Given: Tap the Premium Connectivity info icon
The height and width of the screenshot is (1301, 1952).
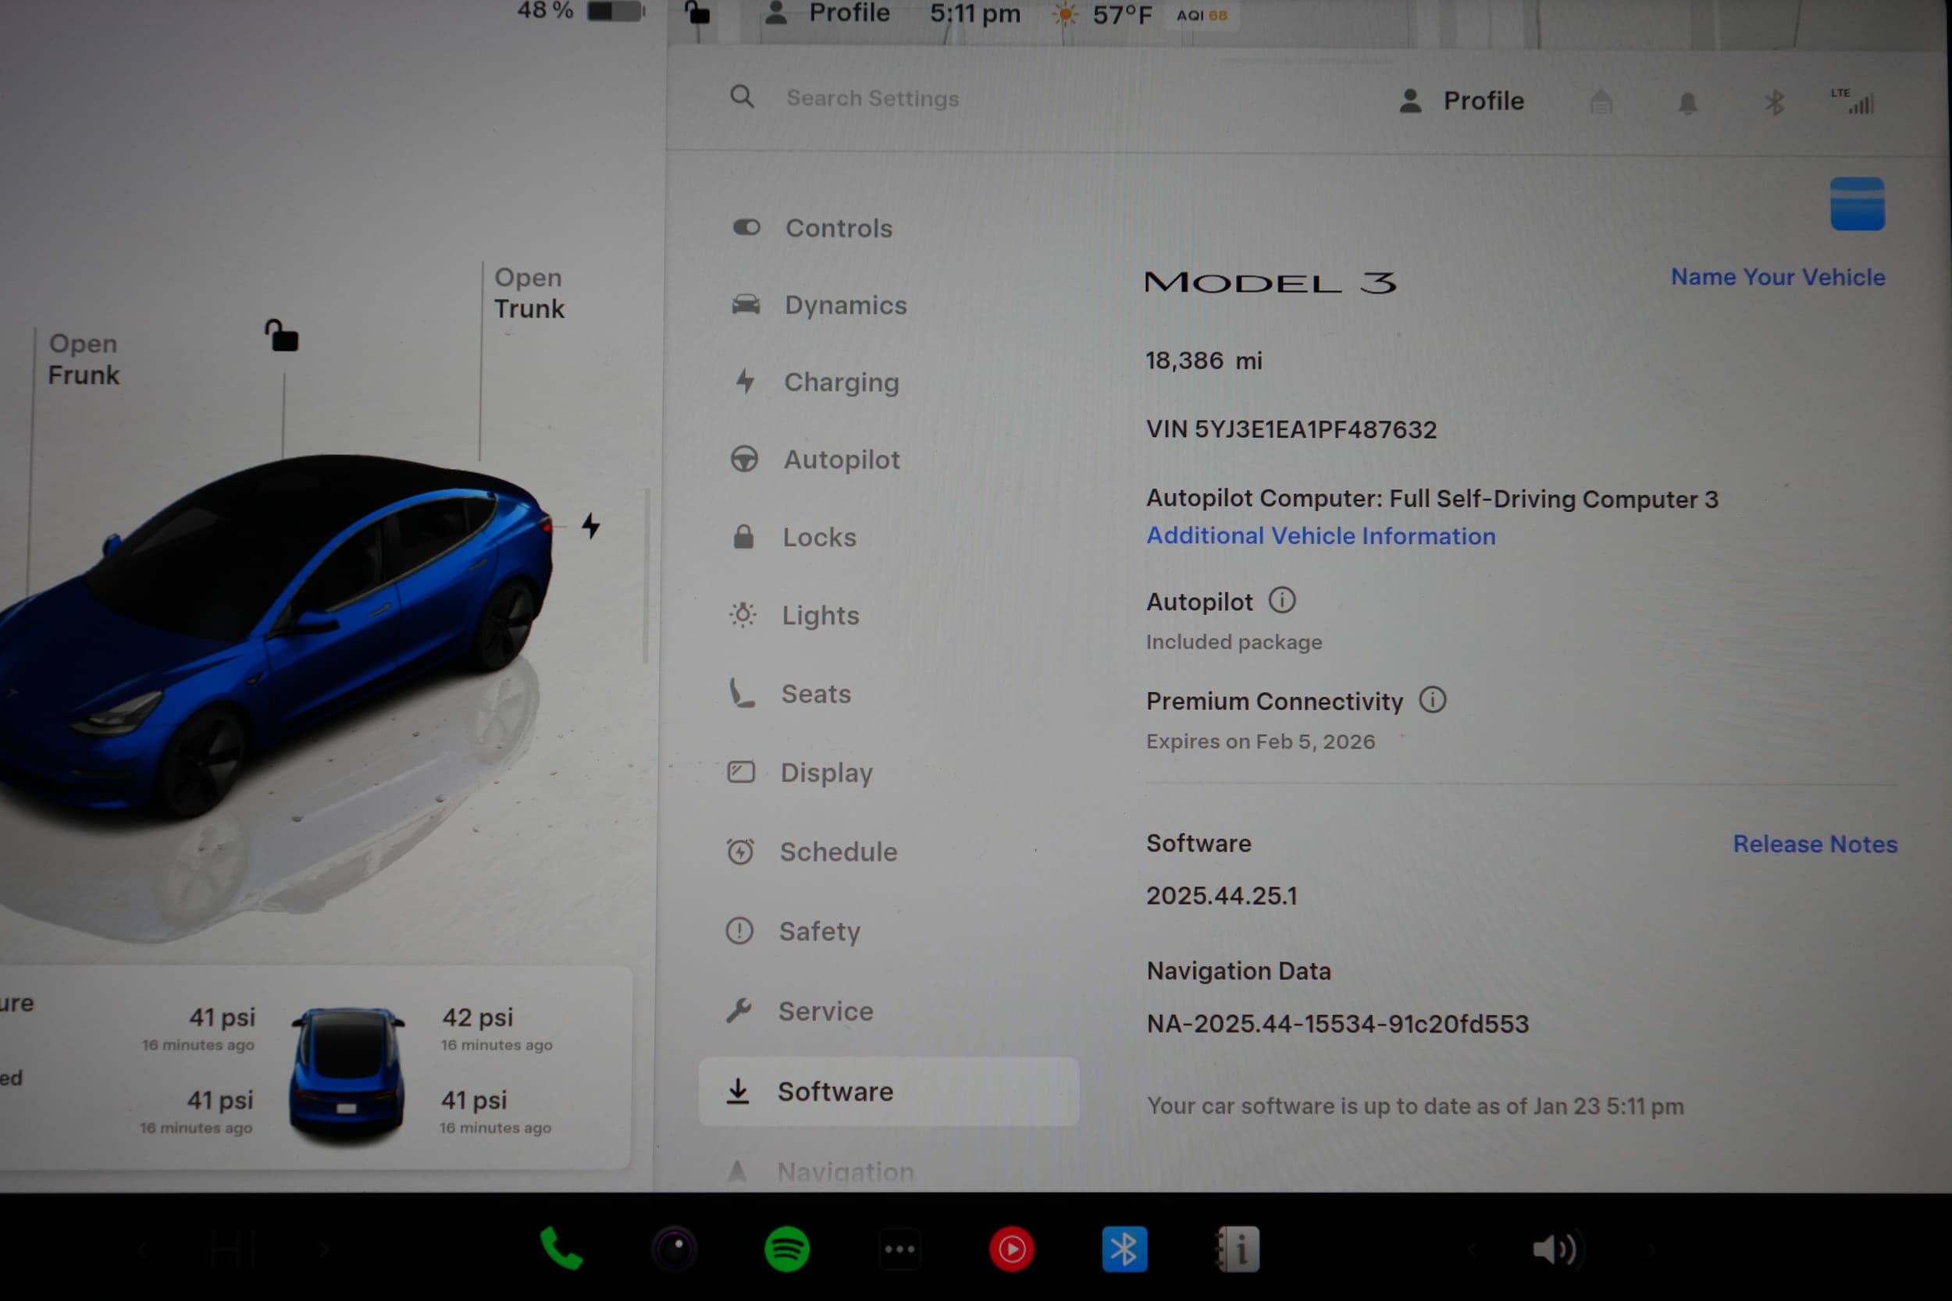Looking at the screenshot, I should click(x=1434, y=699).
